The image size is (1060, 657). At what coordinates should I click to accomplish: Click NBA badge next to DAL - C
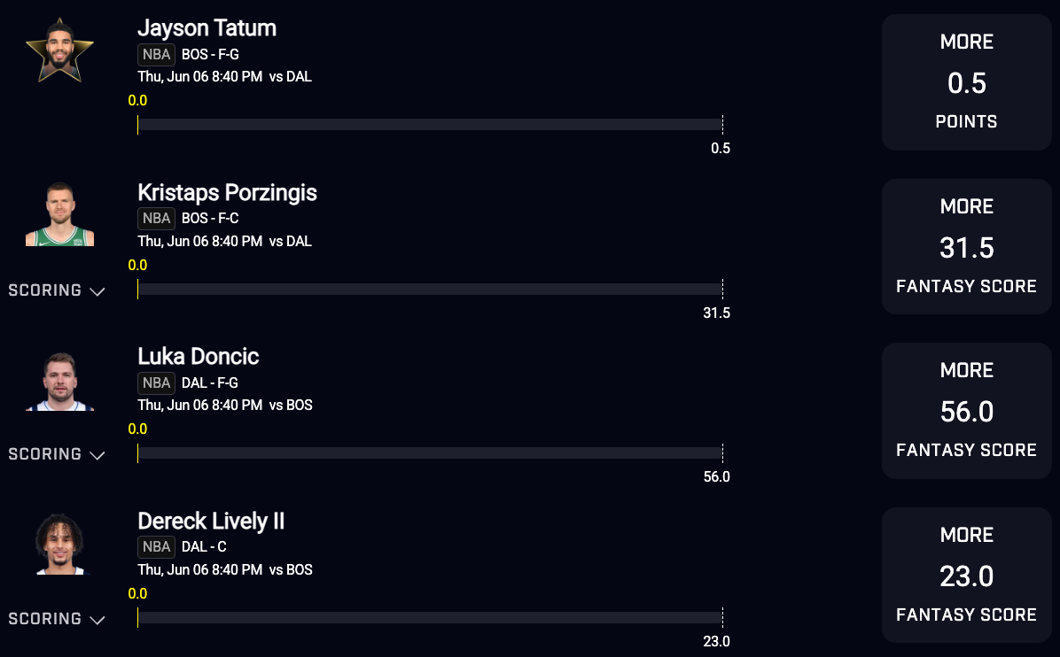pos(156,547)
